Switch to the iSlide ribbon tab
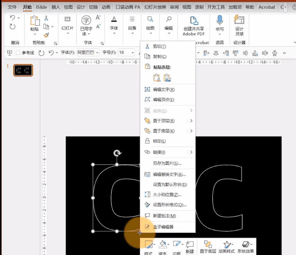Viewport: 296px width, 255px height. [x=41, y=7]
